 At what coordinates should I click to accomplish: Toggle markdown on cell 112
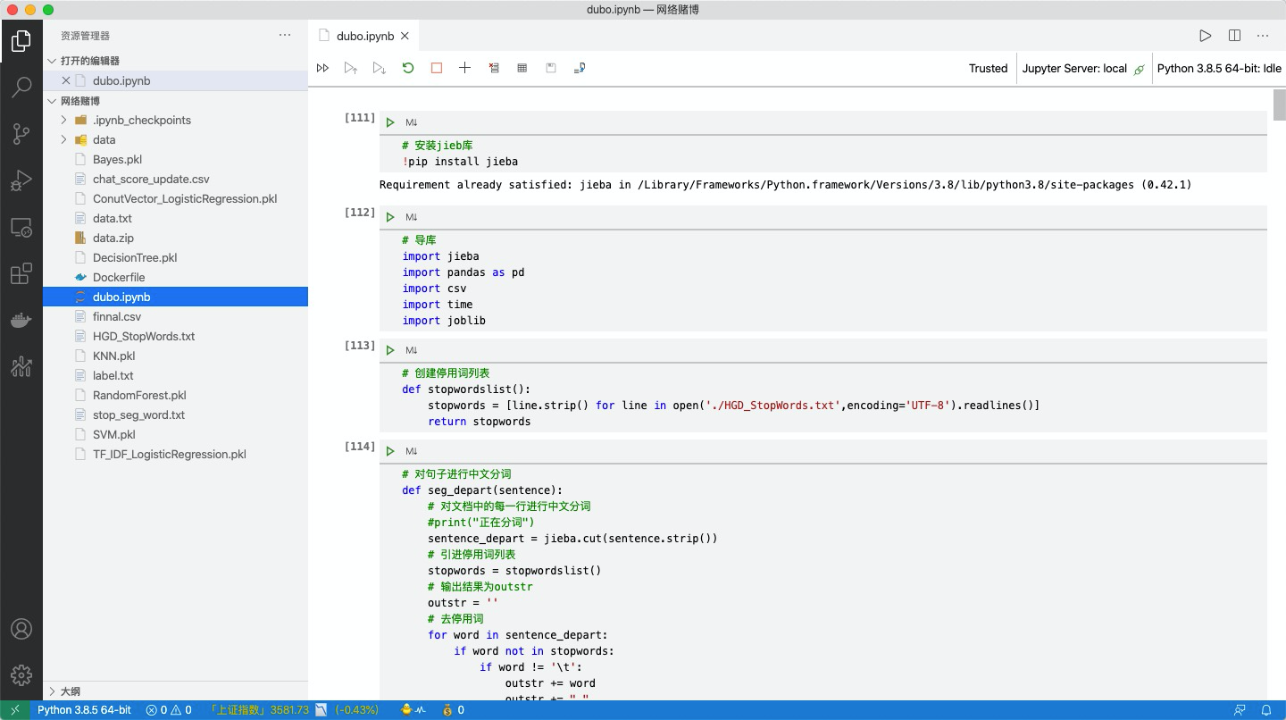pyautogui.click(x=412, y=217)
